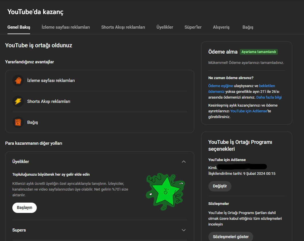
Task: Click the Üyelikler section header text
Action: [21, 162]
